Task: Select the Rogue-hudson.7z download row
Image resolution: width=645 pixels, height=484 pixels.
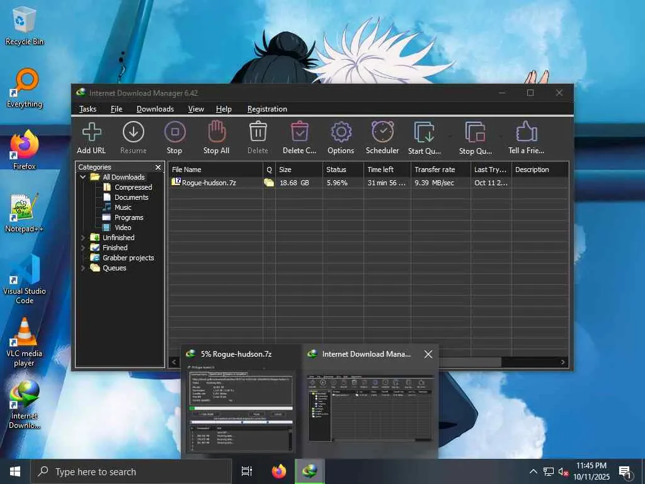Action: point(368,183)
